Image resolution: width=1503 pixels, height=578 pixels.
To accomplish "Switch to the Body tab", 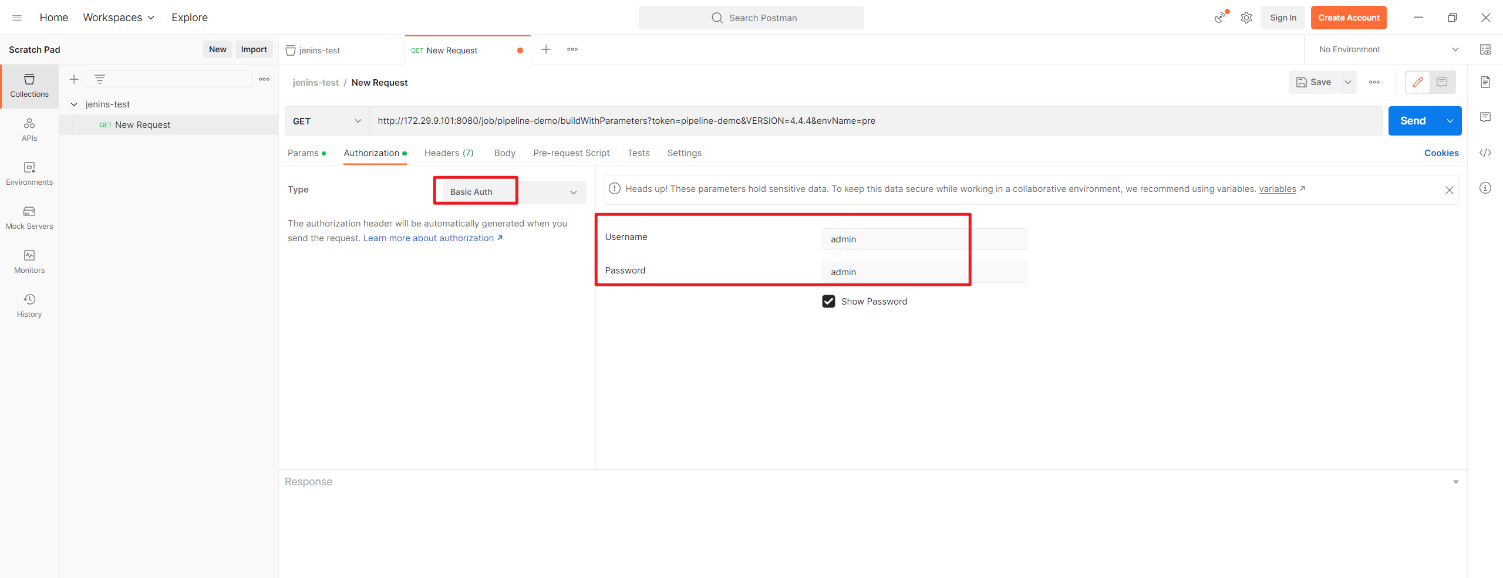I will point(505,153).
